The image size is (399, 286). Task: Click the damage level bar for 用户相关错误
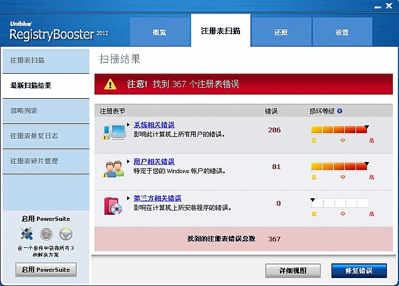tap(339, 166)
